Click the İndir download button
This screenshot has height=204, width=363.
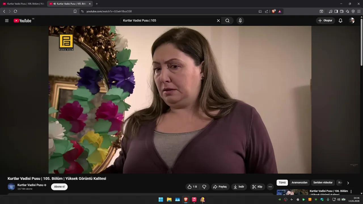[x=239, y=187]
